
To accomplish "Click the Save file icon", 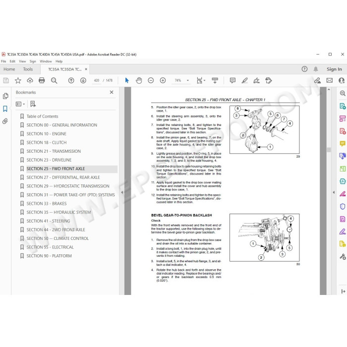I will [x=6, y=80].
